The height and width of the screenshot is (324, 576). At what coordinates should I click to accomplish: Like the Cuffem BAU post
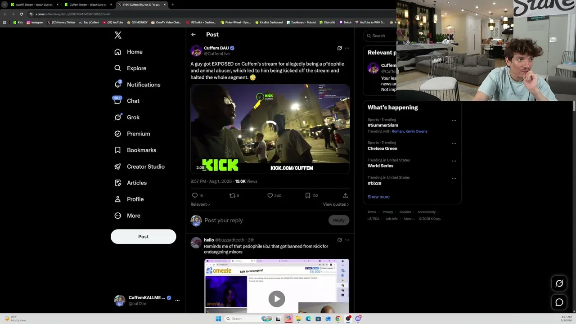(270, 195)
